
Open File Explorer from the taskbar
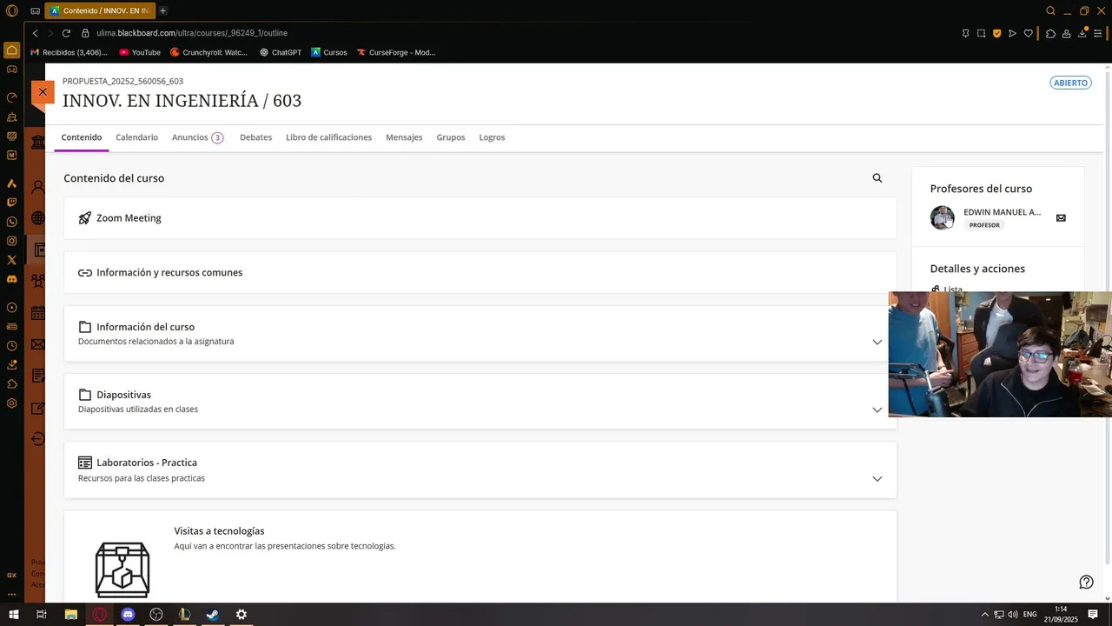(71, 615)
